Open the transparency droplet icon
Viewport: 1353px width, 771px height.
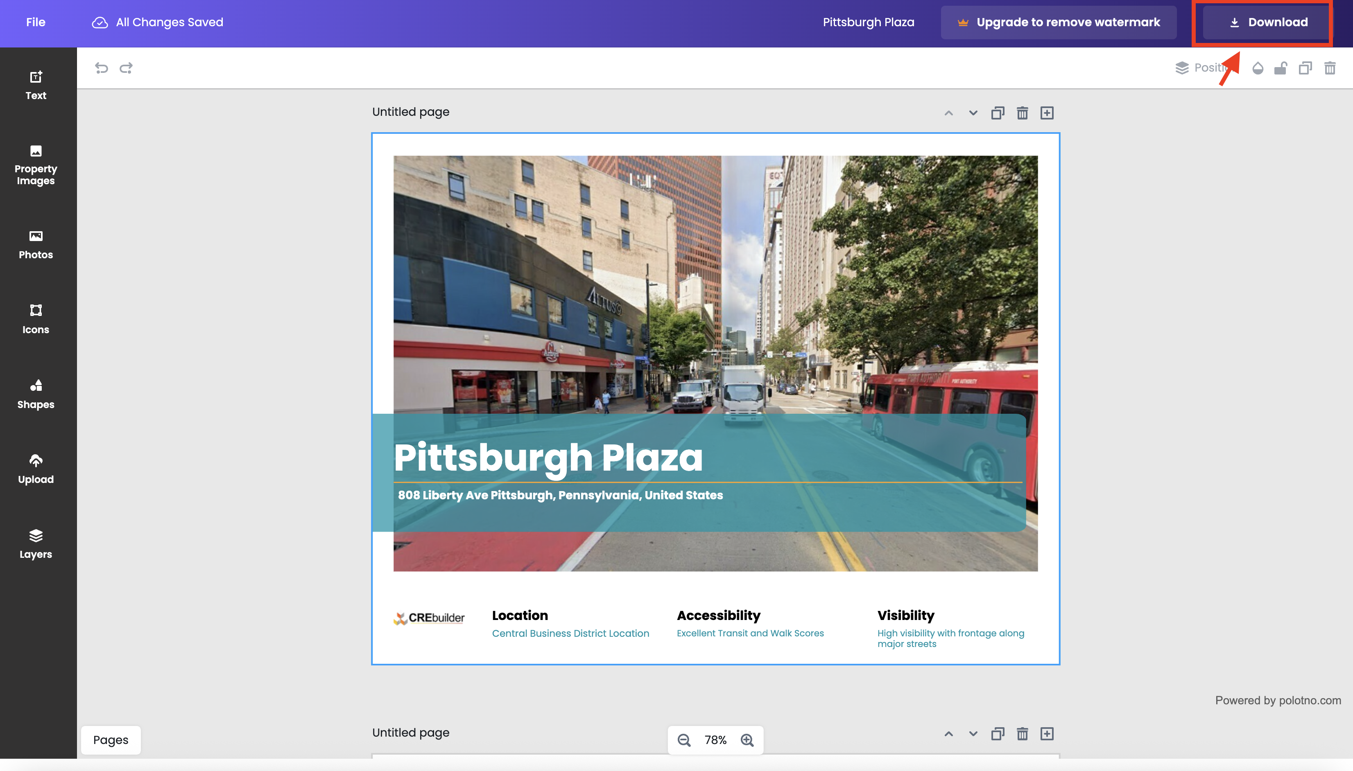(1258, 68)
